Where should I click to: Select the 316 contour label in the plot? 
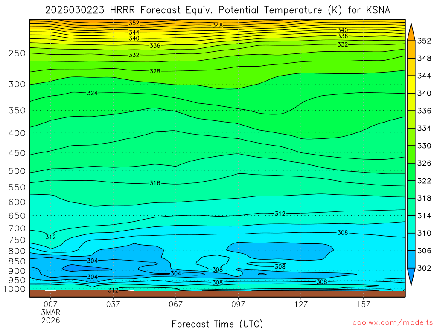pyautogui.click(x=155, y=183)
